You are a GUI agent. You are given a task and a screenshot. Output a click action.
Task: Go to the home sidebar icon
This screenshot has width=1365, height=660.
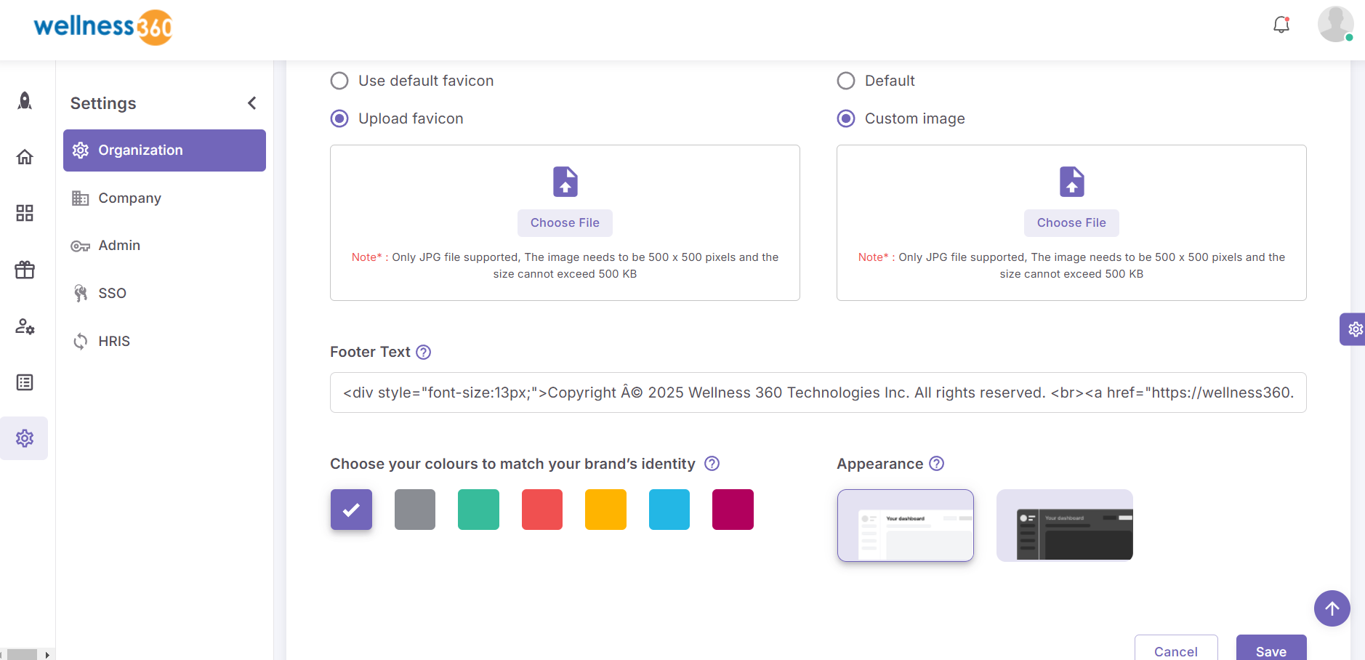pos(25,156)
